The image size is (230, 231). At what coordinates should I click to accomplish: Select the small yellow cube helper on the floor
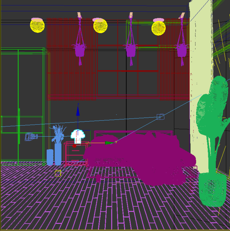(58, 173)
